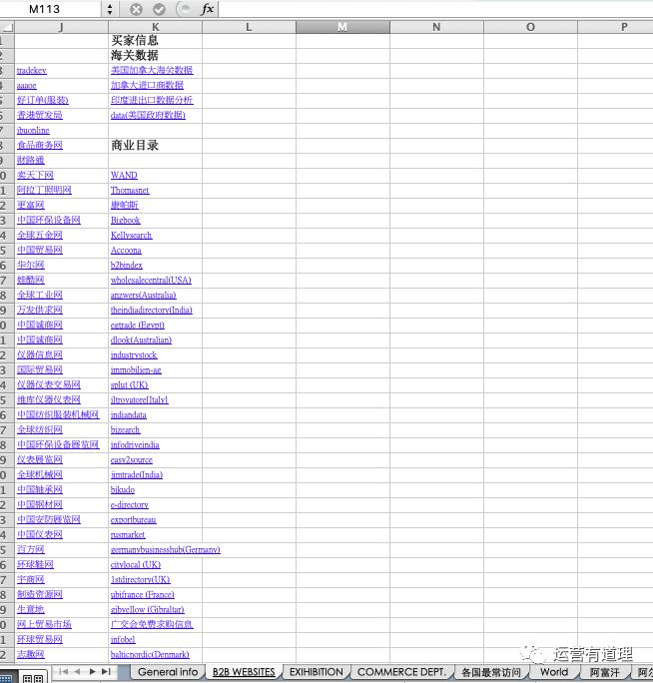Open the 广交会免费求购信息 link
Image resolution: width=653 pixels, height=683 pixels.
pos(152,625)
